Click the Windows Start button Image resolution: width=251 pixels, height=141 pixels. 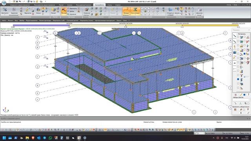point(4,138)
